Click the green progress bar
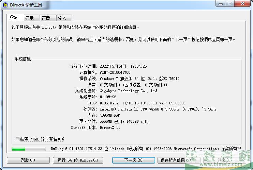Viewport: 253px width, 170px height. click(29, 149)
